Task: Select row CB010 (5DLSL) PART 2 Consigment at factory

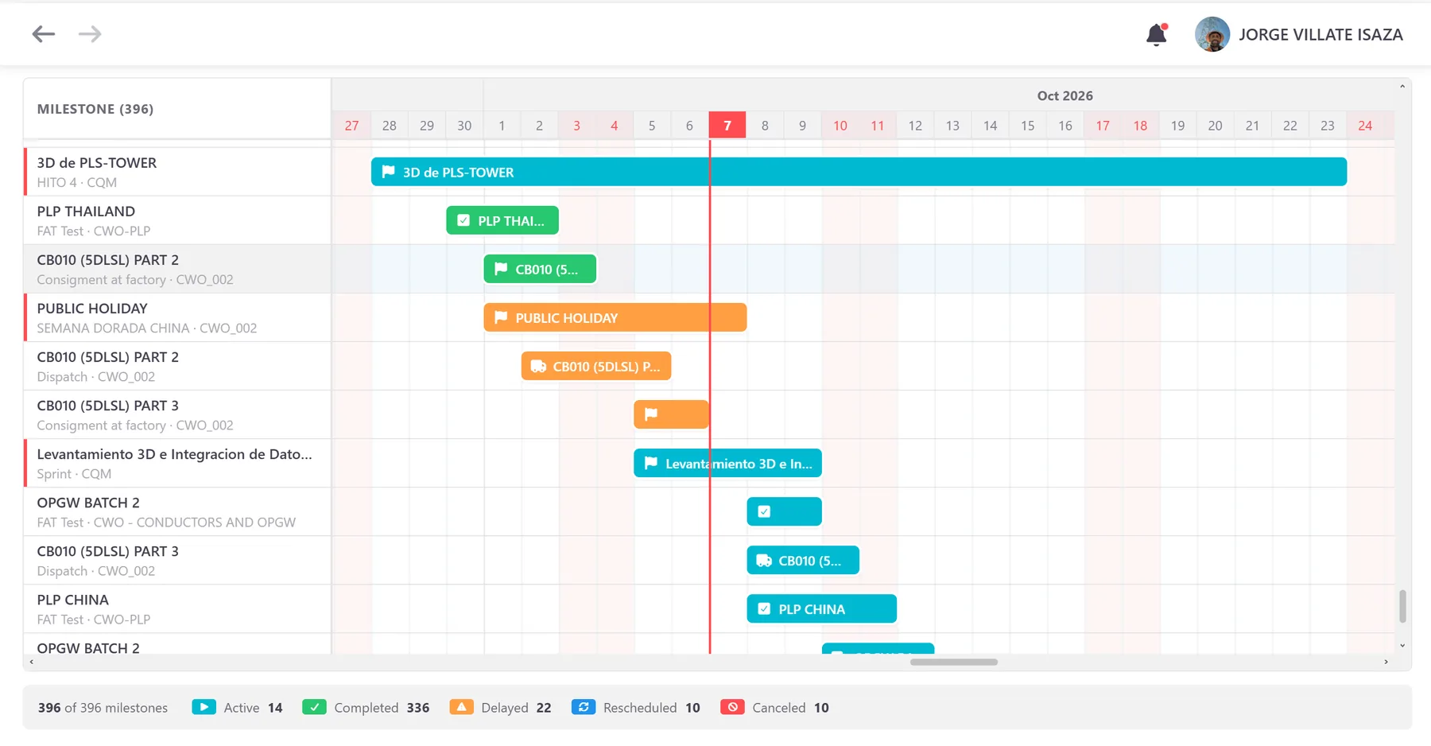Action: click(x=177, y=269)
